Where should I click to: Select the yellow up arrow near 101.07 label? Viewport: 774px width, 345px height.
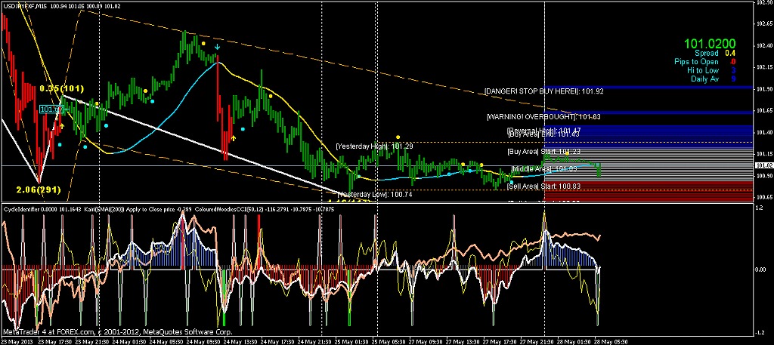[x=62, y=126]
